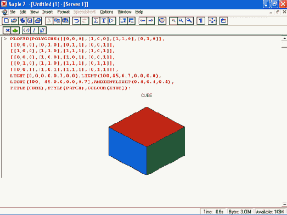Insert text with the T icon
Image resolution: width=287 pixels, height=215 pixels.
click(104, 21)
